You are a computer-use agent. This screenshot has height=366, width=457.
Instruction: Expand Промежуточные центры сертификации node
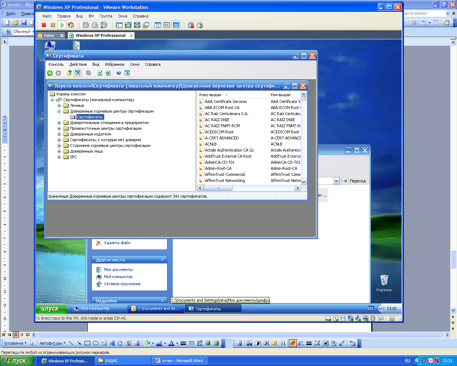point(59,128)
